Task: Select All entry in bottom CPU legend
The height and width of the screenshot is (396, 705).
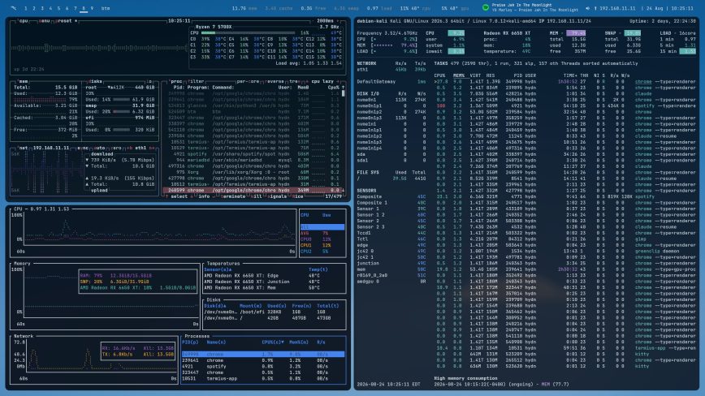Action: 322,227
